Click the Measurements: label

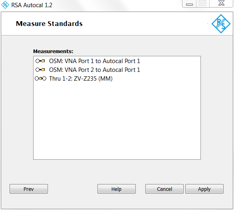pos(53,52)
